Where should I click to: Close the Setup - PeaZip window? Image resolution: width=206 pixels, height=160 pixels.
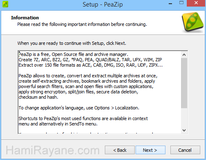pos(196,3)
